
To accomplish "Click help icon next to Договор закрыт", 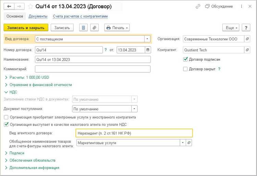I will click(219, 69).
